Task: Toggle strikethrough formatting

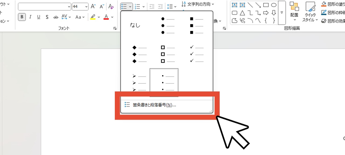Action: (x=56, y=17)
